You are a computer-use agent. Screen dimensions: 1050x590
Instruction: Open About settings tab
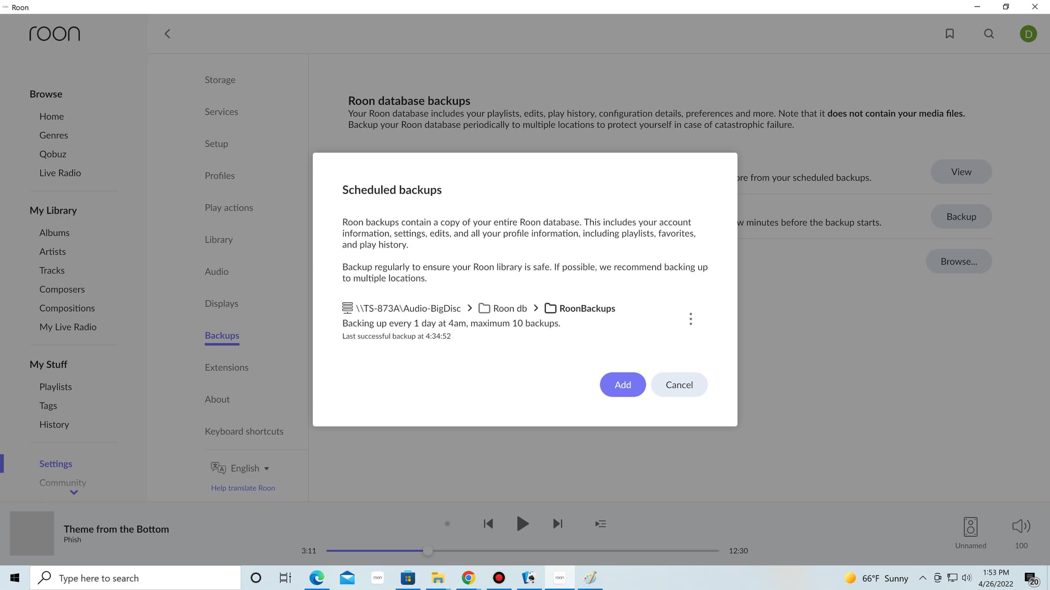tap(217, 399)
